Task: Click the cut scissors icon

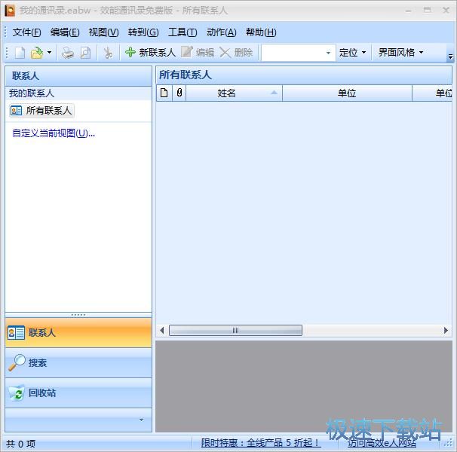Action: pyautogui.click(x=108, y=53)
